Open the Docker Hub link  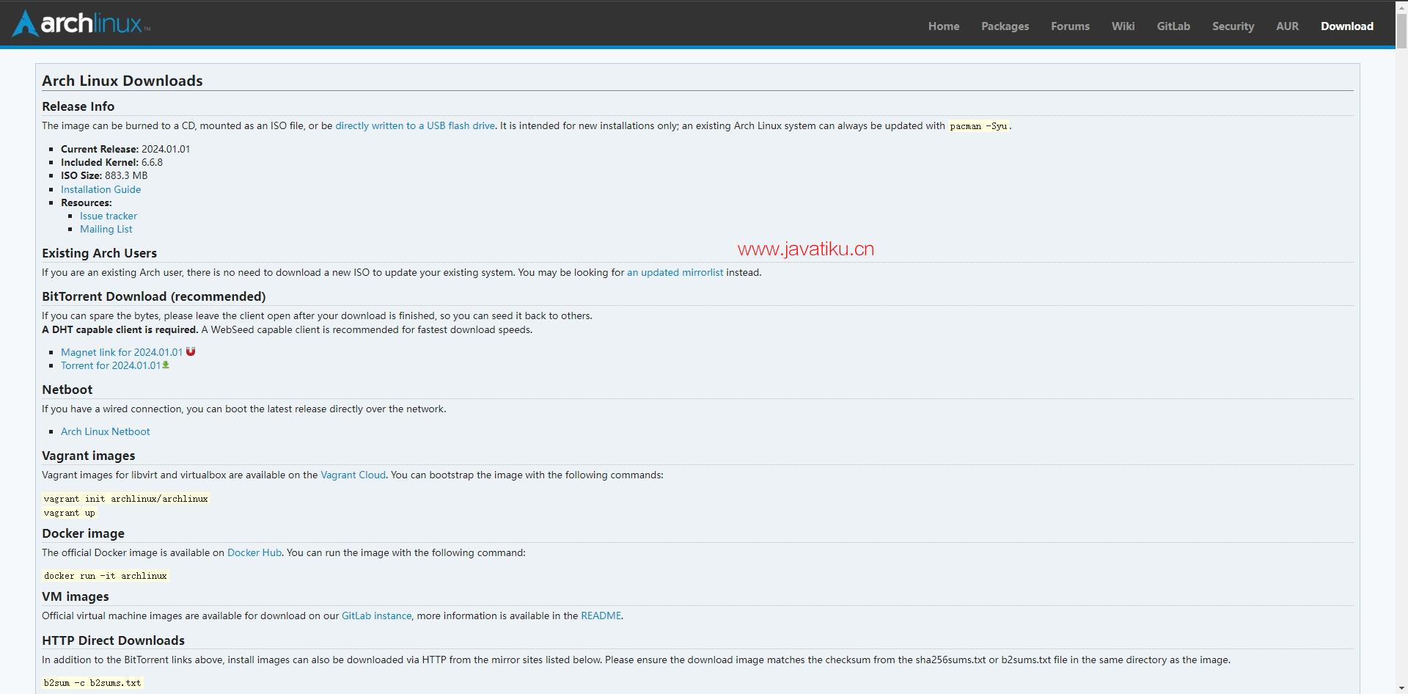[254, 552]
